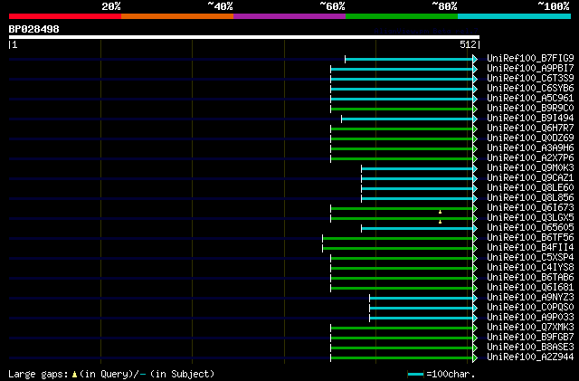Screen dimensions: 579x381
Task: Click the green alignment bar of UniRef100_B6TF56
Action: click(400, 239)
